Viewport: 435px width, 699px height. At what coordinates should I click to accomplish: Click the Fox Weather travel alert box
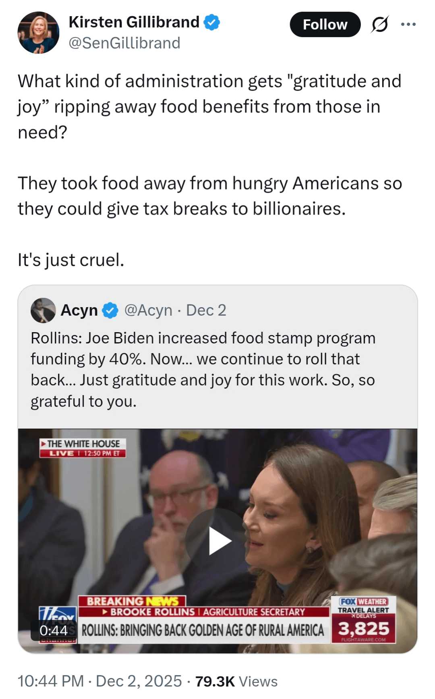(x=363, y=620)
